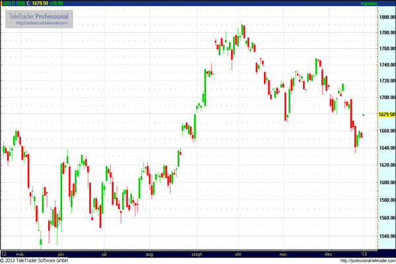This screenshot has height=264, width=396.
Task: Open the teletrader.com link in the footer
Action: coord(365,260)
